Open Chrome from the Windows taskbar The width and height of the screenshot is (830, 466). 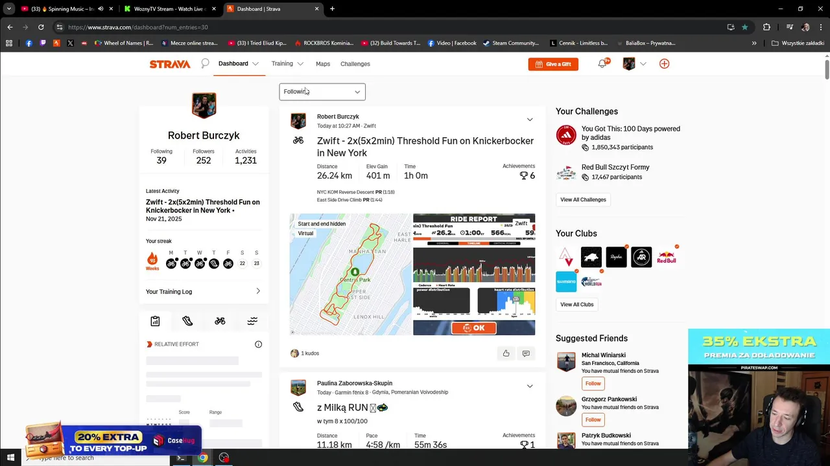click(x=203, y=458)
